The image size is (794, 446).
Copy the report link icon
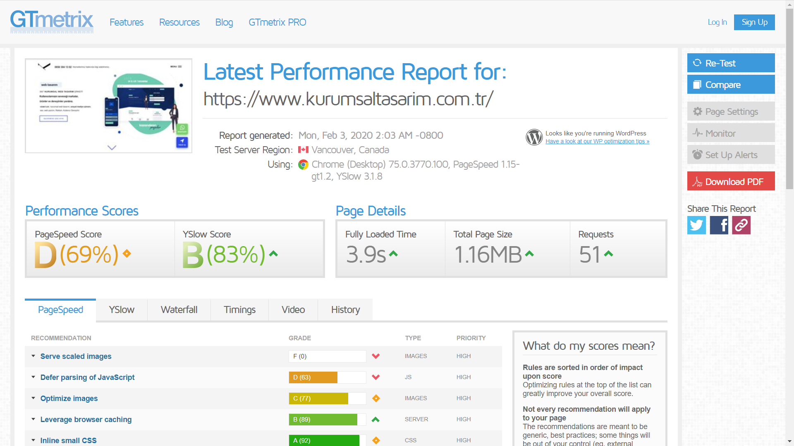741,225
